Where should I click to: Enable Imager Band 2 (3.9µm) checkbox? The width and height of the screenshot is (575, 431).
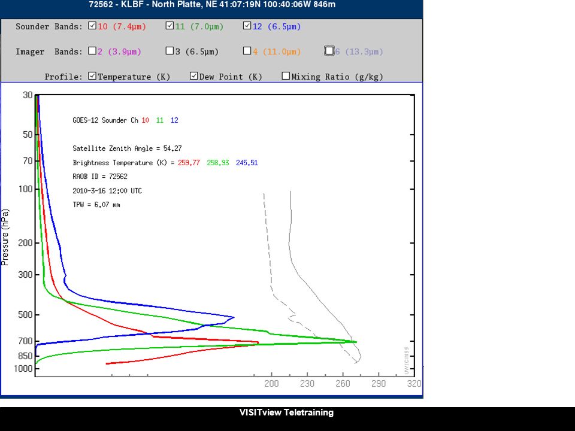92,50
